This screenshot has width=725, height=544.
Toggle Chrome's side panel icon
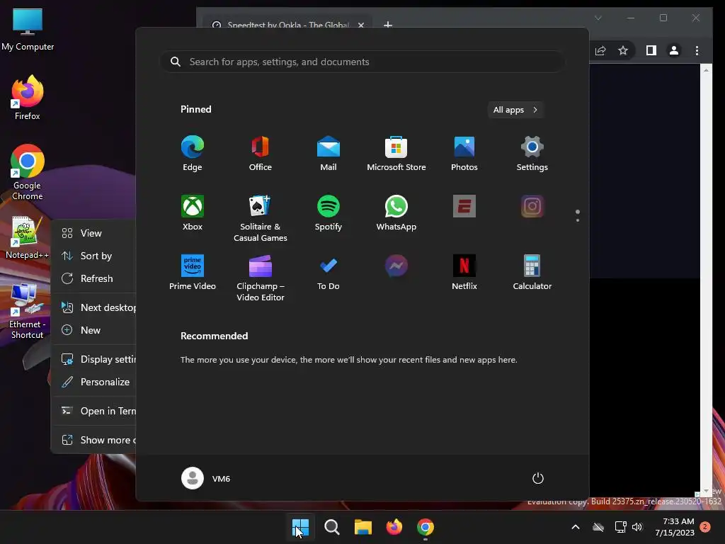click(651, 50)
